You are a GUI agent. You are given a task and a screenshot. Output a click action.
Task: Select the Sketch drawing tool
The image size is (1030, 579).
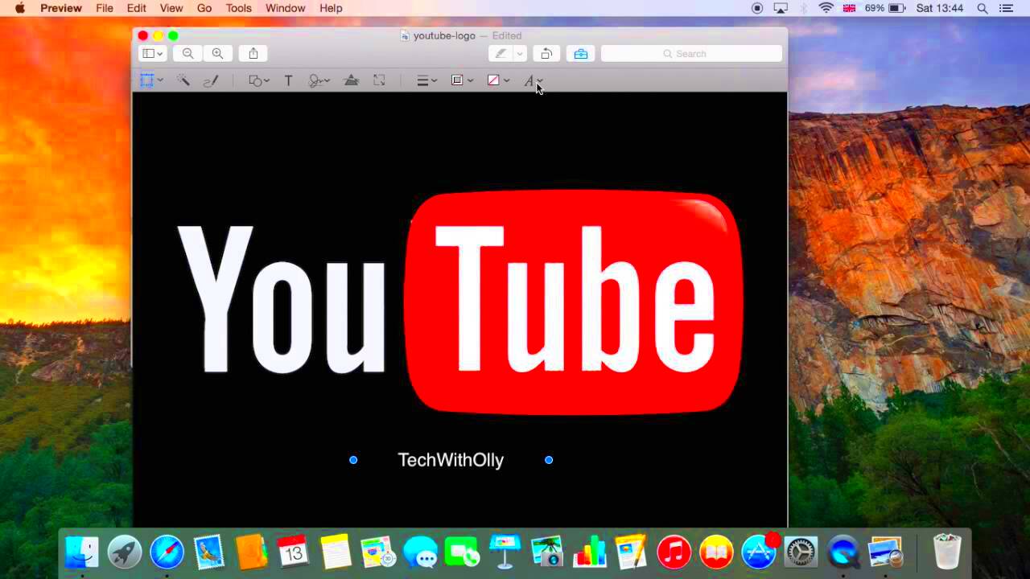[211, 80]
